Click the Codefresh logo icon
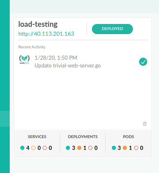 click(24, 60)
